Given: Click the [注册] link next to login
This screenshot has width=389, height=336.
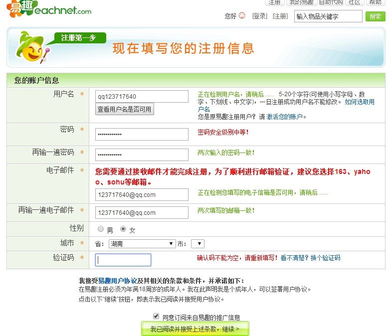Looking at the screenshot, I should pyautogui.click(x=280, y=16).
